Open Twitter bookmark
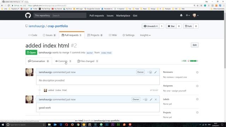Viewport: 226px width, 127px height. 34,9
